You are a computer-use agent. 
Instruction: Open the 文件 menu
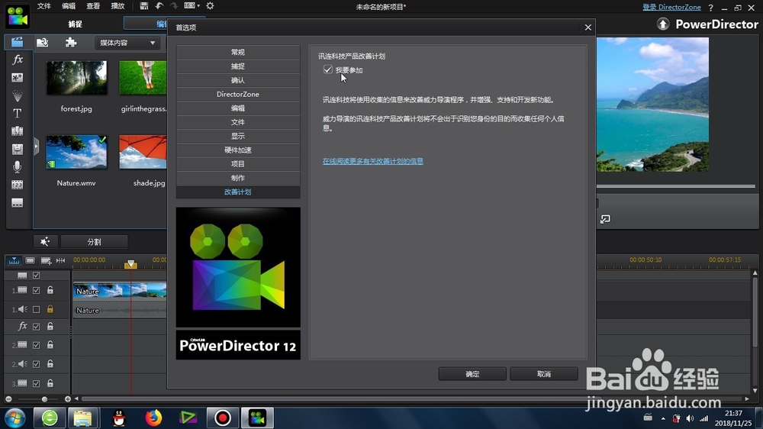click(43, 6)
